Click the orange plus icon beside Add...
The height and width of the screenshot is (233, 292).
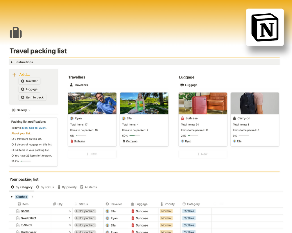click(x=14, y=75)
